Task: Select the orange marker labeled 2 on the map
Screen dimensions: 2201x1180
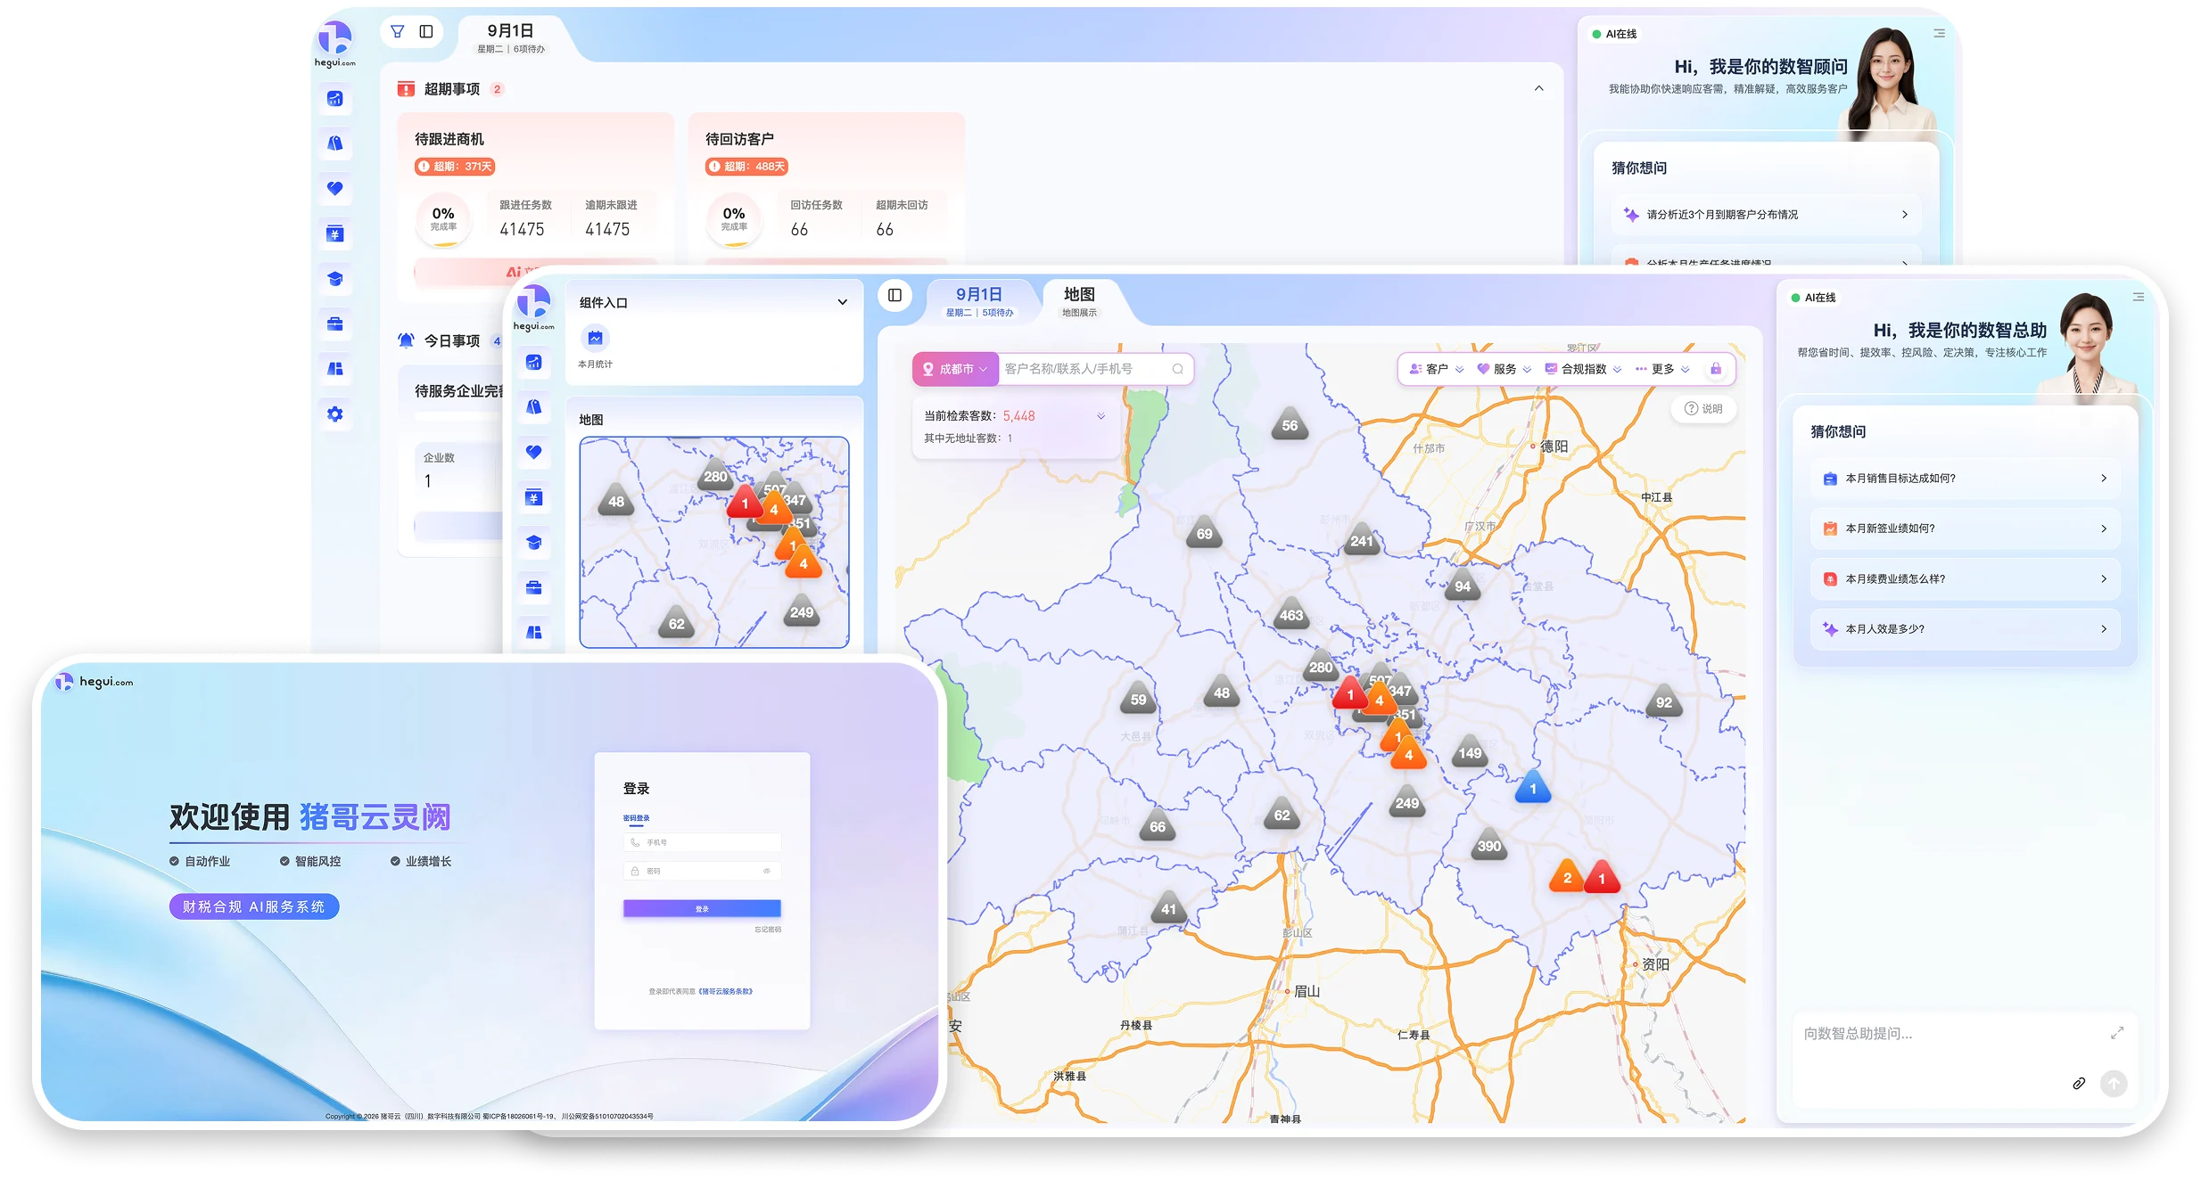Action: point(1567,876)
